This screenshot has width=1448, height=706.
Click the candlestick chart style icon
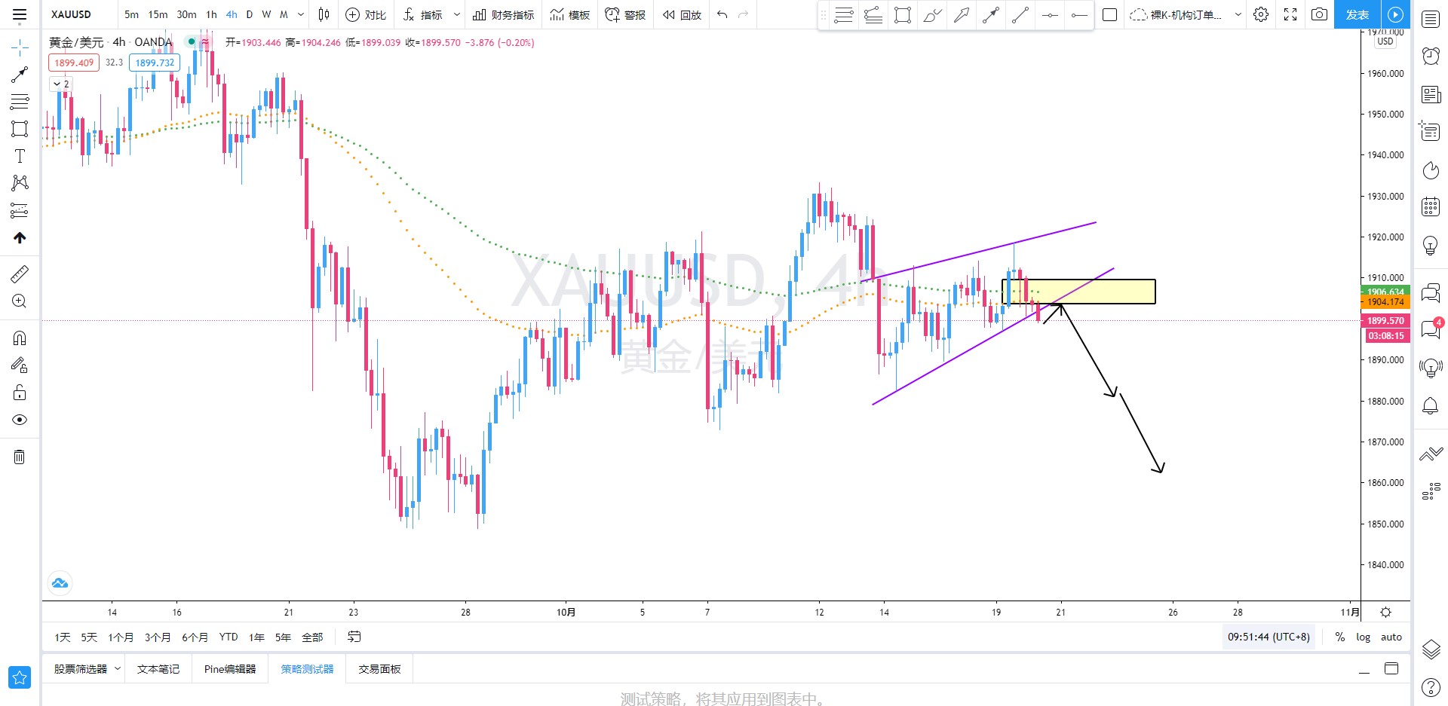324,14
